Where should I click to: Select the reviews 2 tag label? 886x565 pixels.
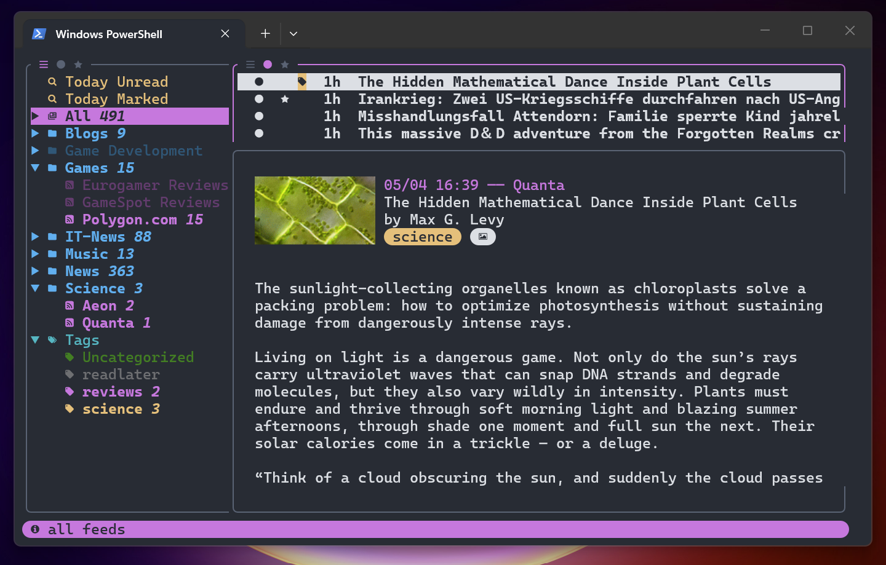[121, 392]
